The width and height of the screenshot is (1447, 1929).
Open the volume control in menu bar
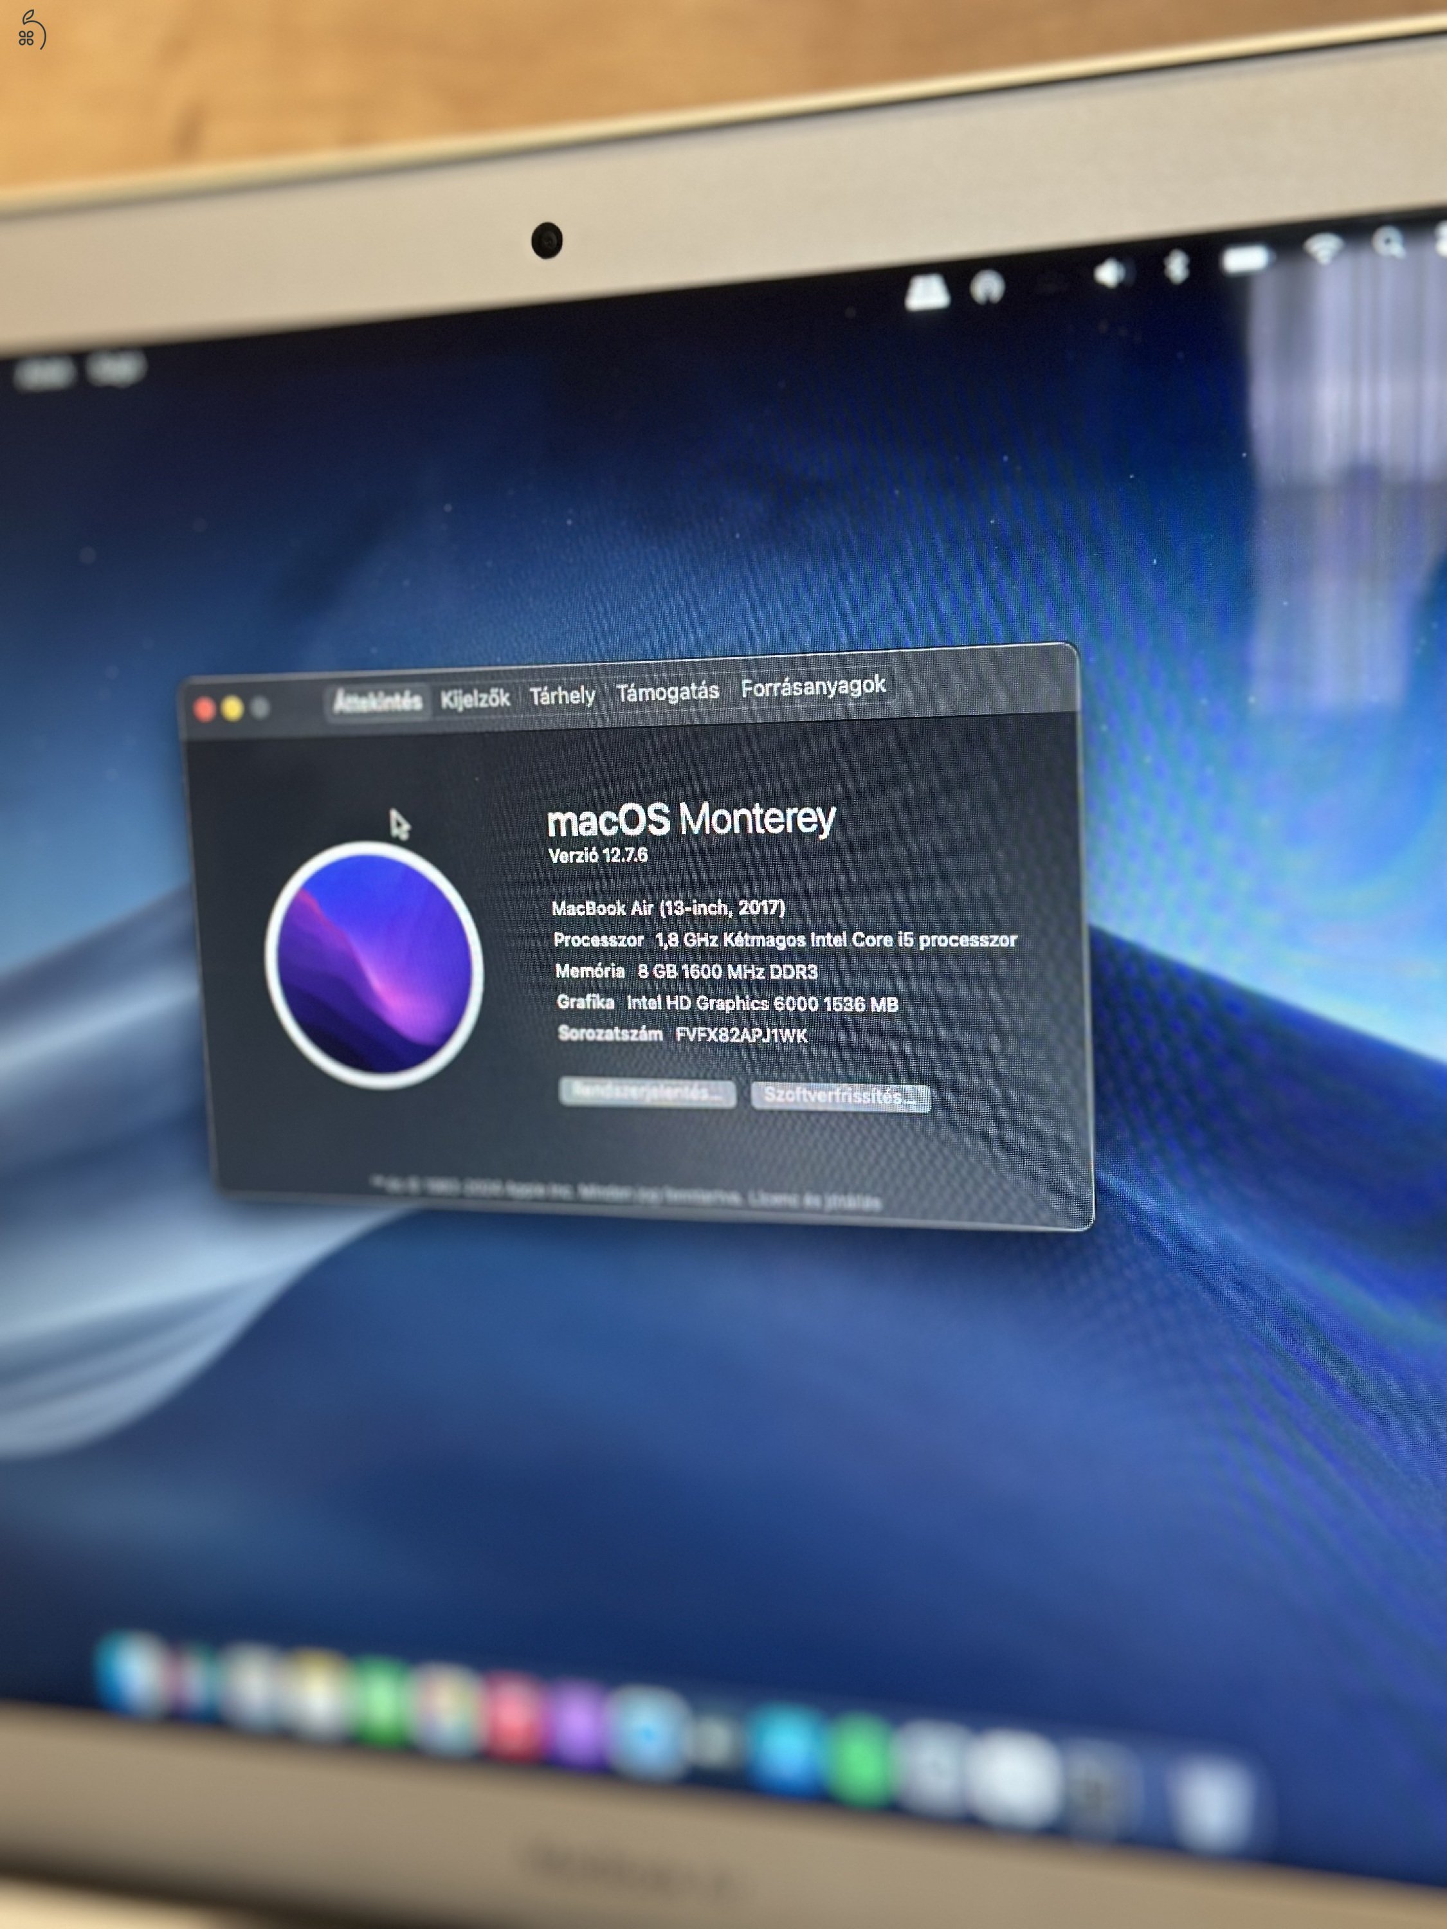(x=1110, y=274)
